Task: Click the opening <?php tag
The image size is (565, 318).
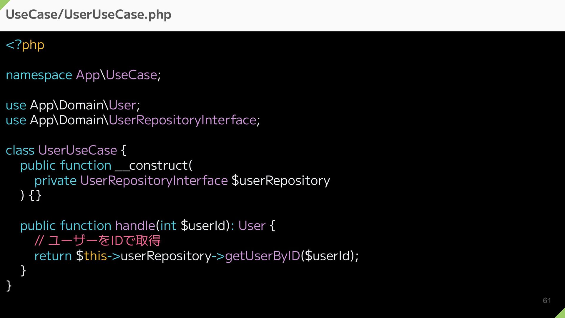Action: [x=25, y=45]
